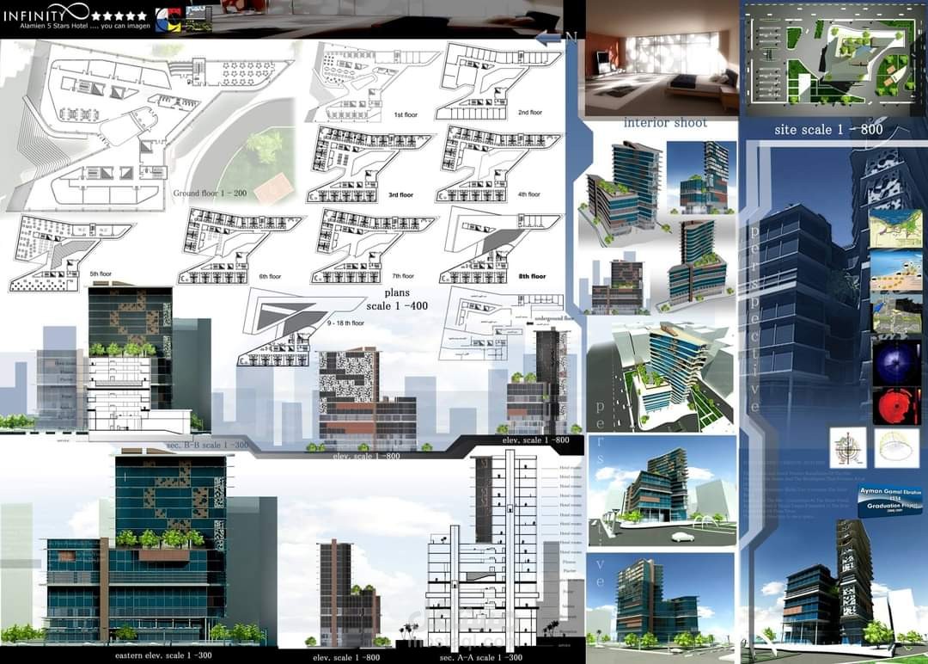Click the 'underground floor' label
928x664 pixels.
tap(554, 319)
